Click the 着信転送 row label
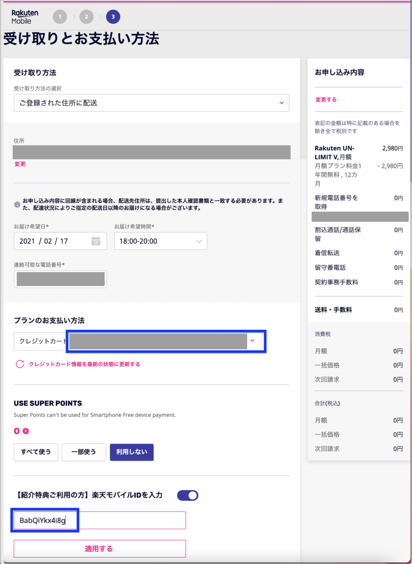Image resolution: width=412 pixels, height=564 pixels. pyautogui.click(x=327, y=253)
